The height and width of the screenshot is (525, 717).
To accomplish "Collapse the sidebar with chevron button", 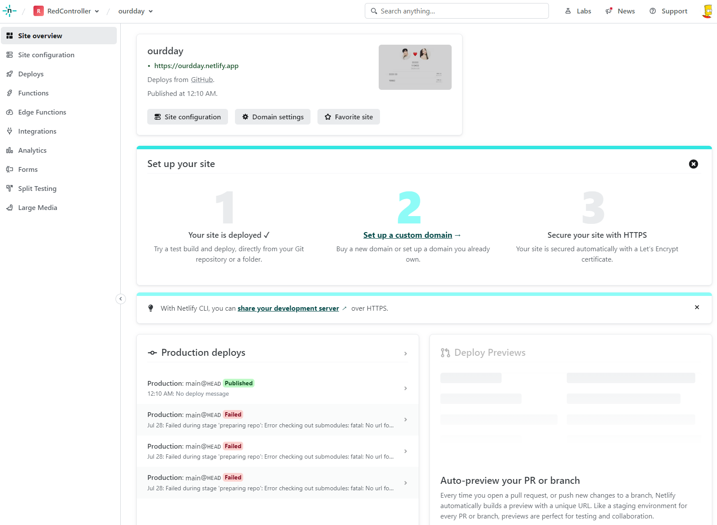I will [x=121, y=299].
